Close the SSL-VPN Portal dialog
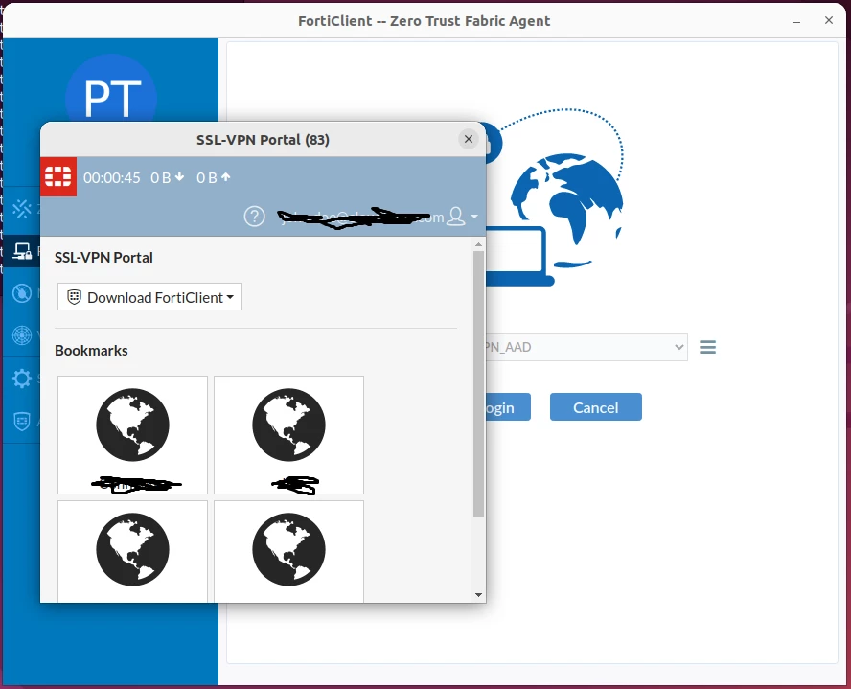This screenshot has width=851, height=689. click(469, 139)
